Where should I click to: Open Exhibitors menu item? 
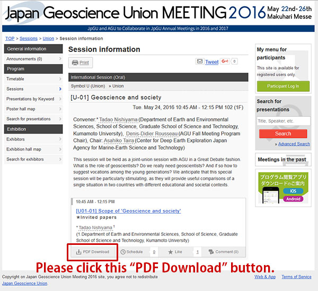(33, 139)
